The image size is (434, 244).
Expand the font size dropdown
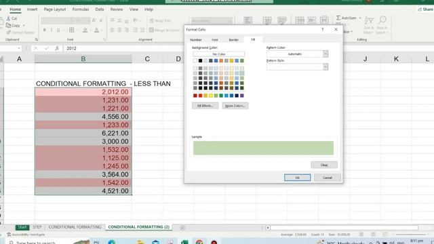(x=88, y=20)
